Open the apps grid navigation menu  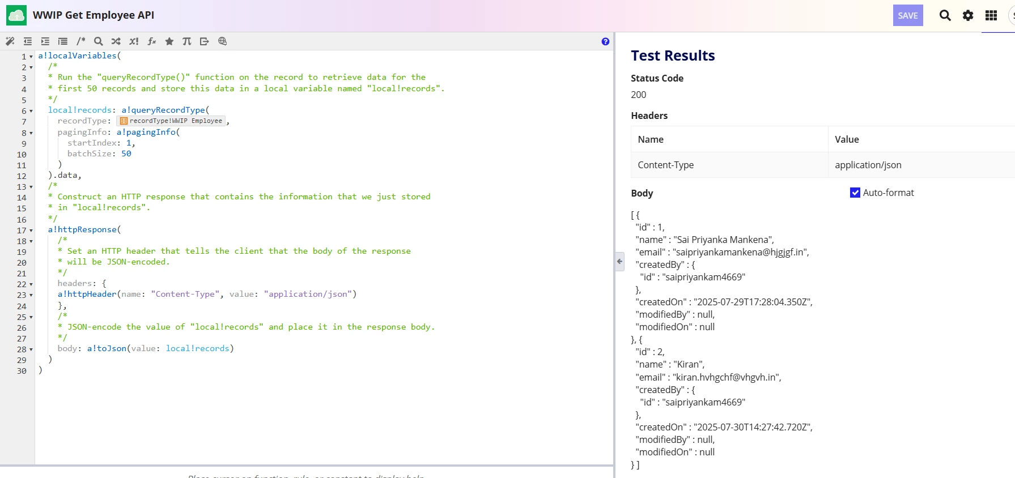(x=991, y=15)
